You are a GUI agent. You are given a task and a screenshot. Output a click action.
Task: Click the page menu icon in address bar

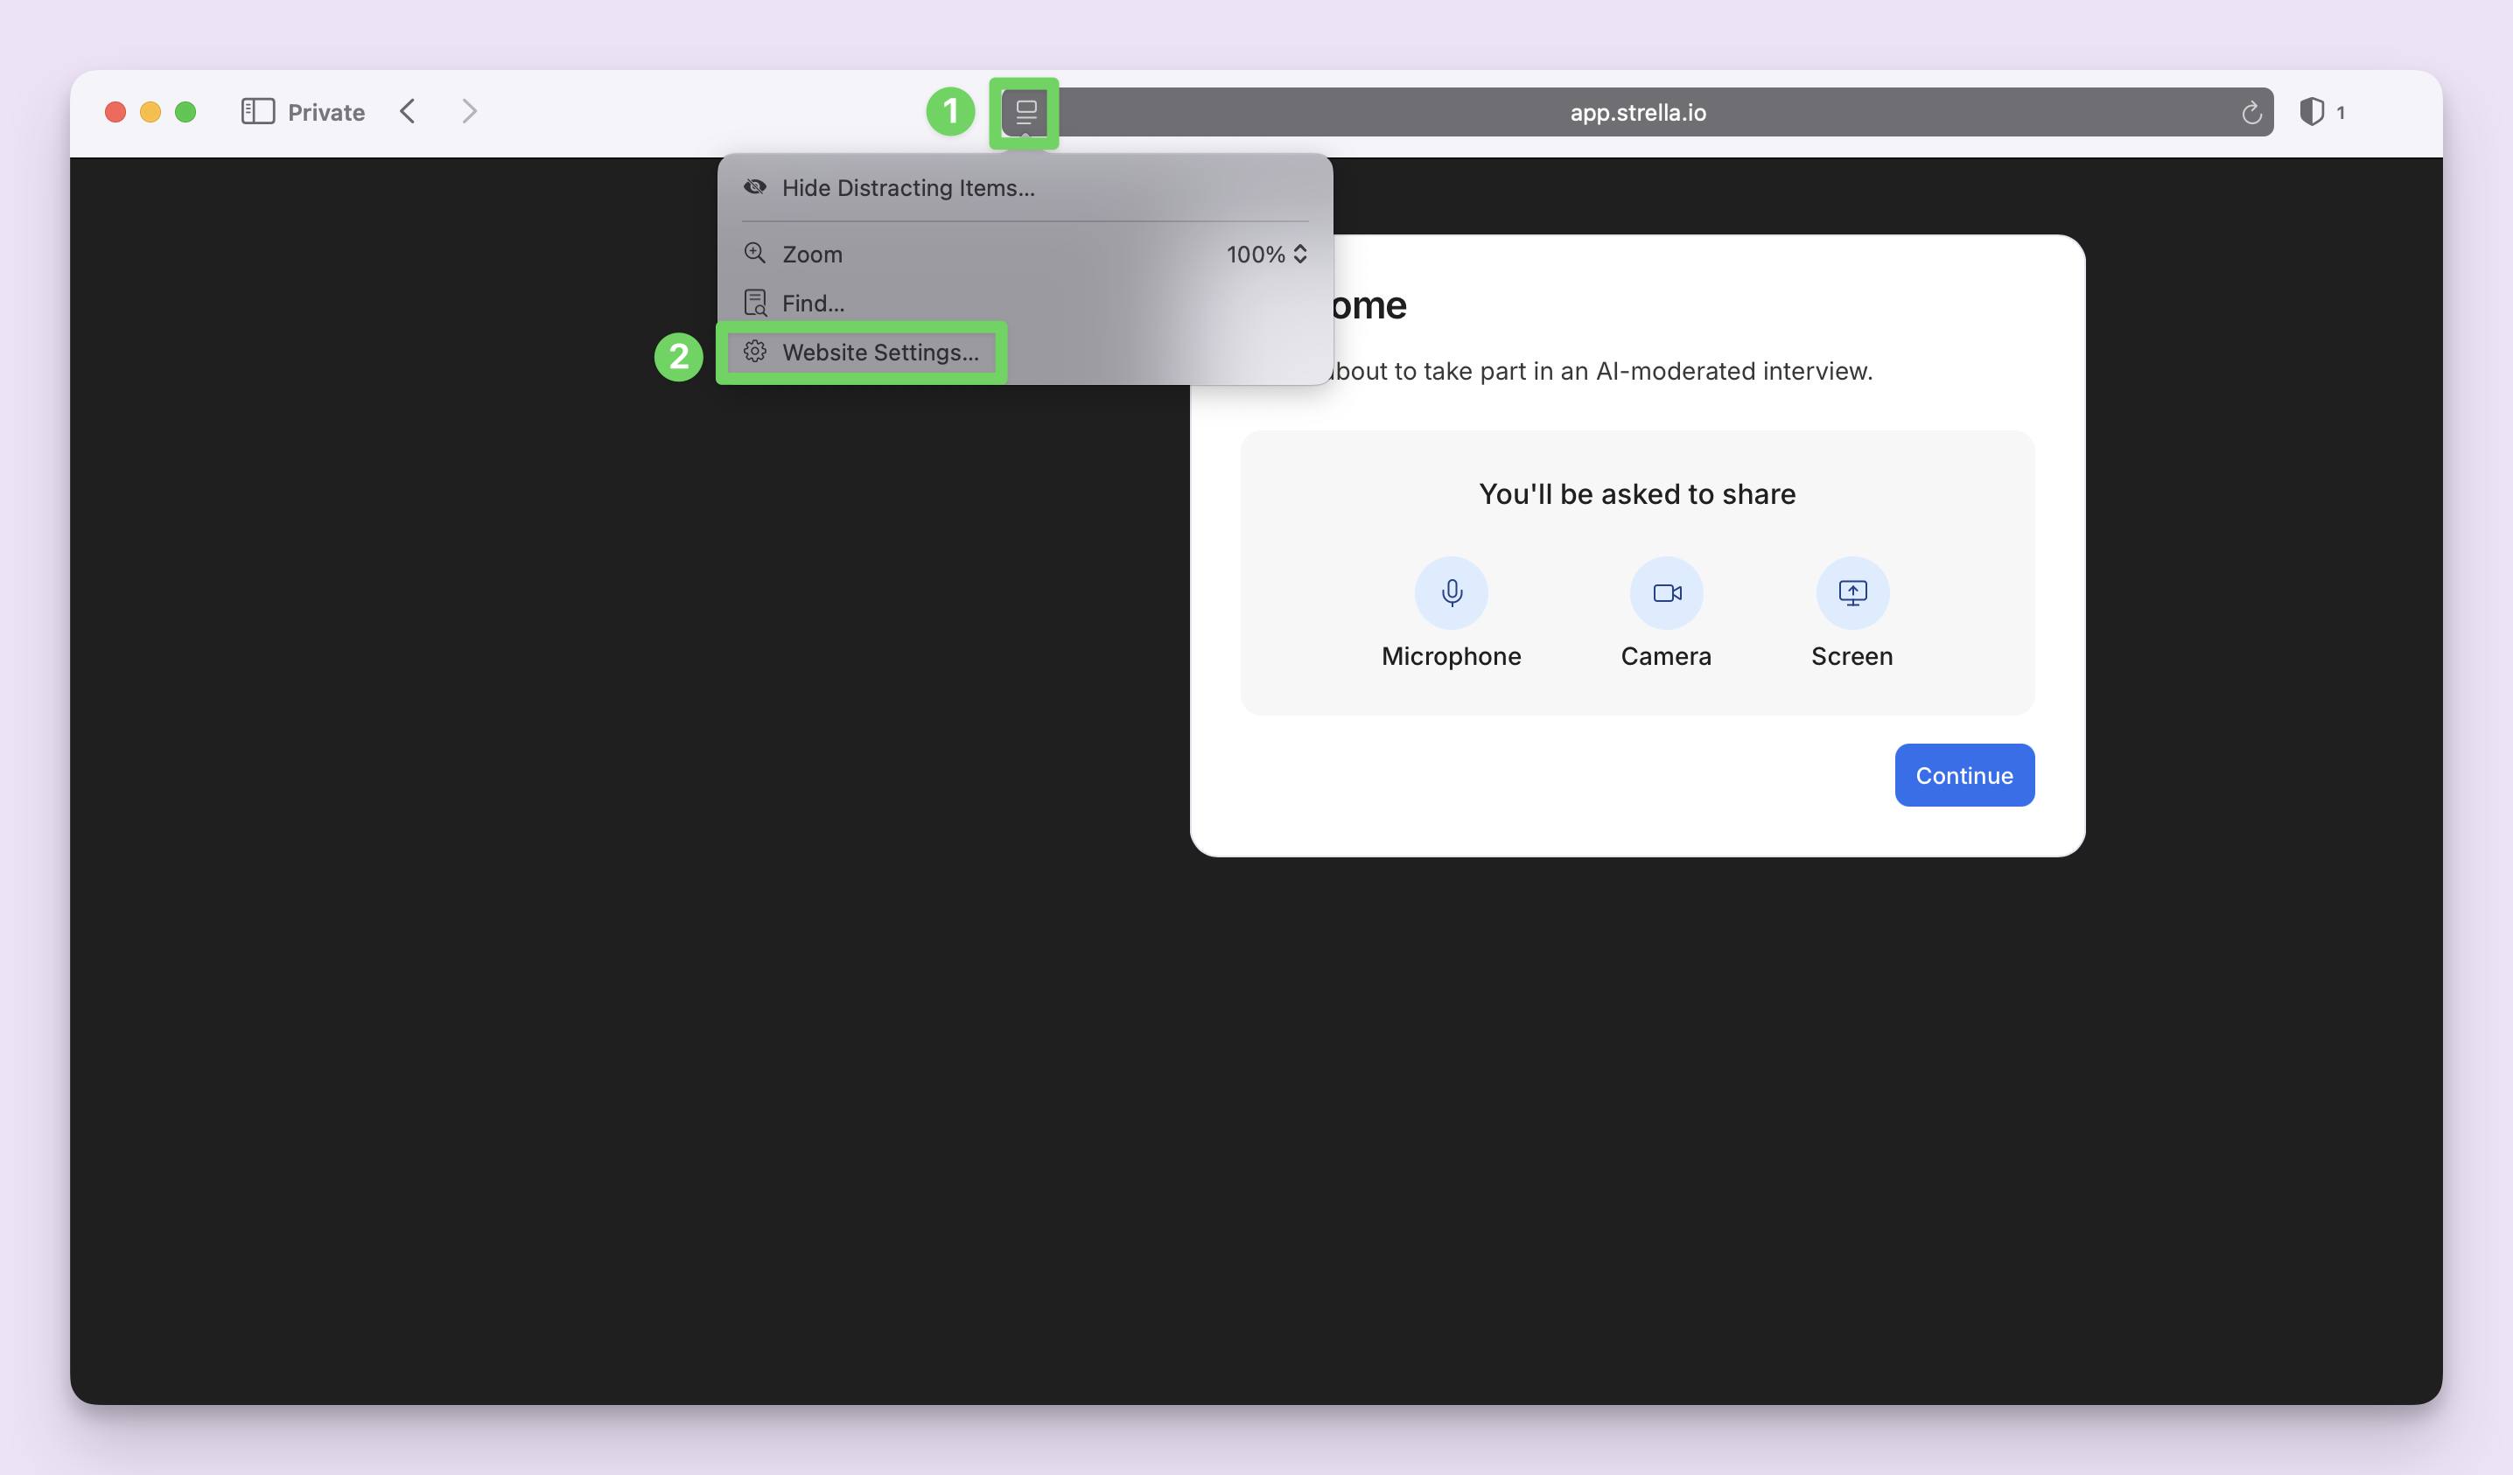1025,112
